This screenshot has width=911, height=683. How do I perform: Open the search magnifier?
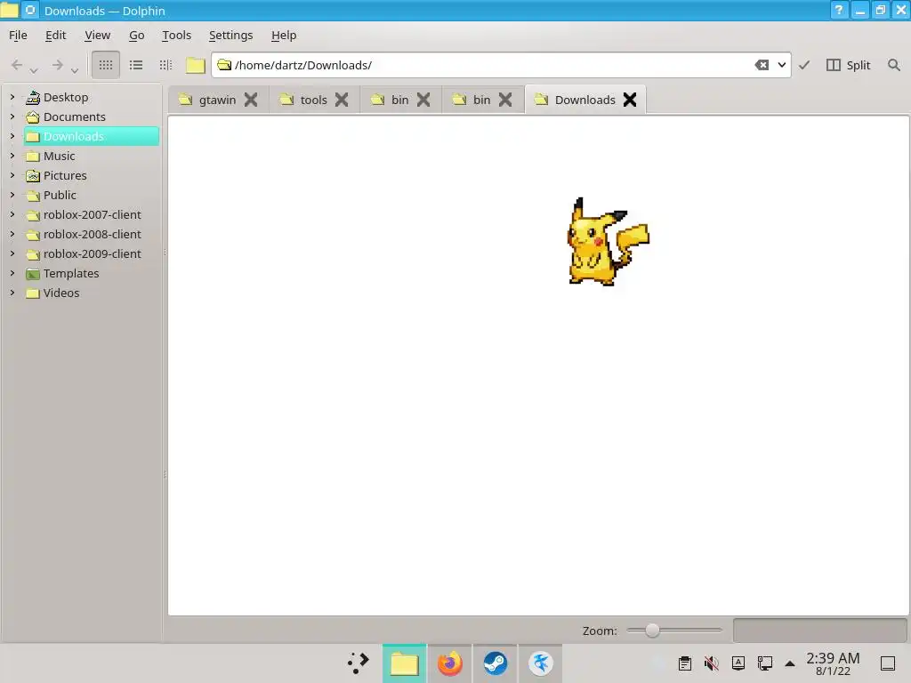coord(893,65)
